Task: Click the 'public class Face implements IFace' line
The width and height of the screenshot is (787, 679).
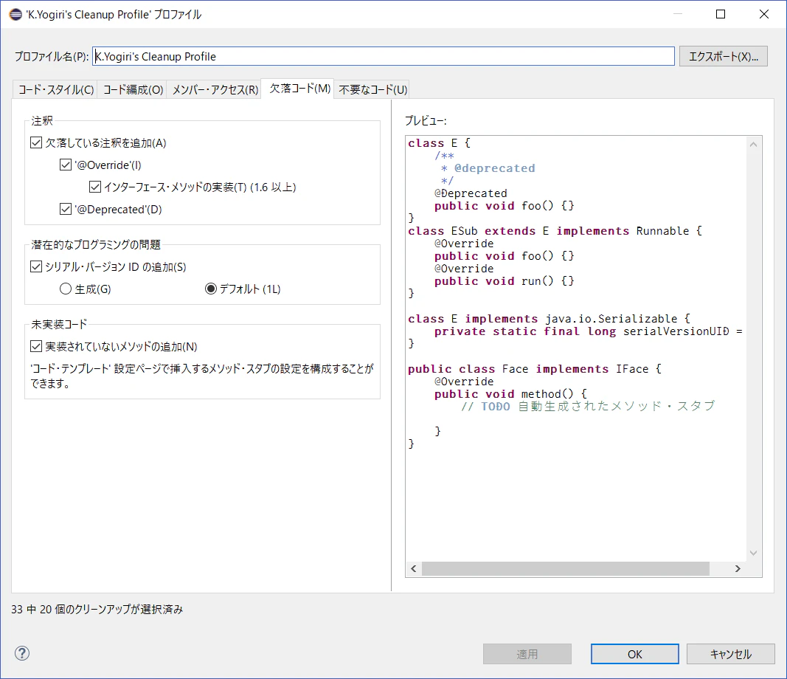Action: tap(535, 369)
